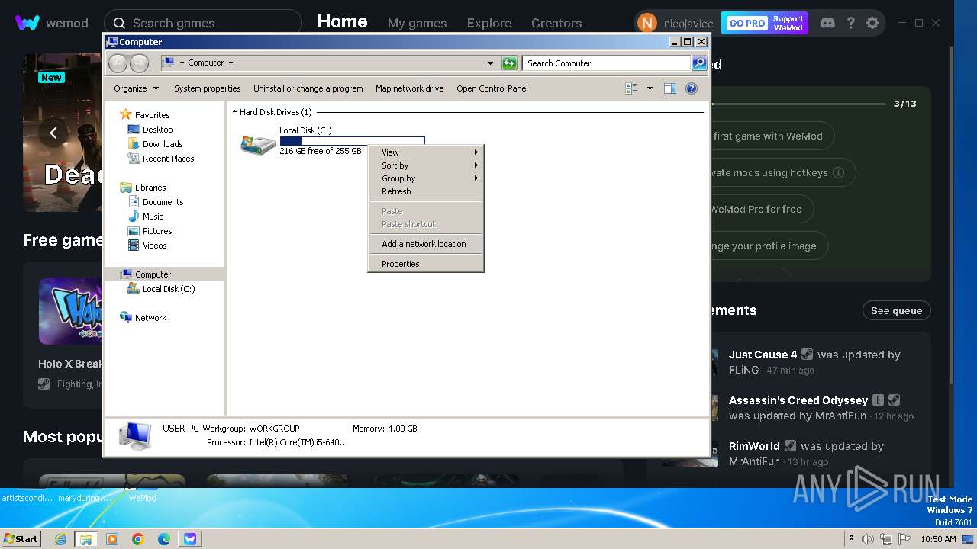Switch to WeMod Explore tab
The image size is (977, 549).
pos(489,23)
